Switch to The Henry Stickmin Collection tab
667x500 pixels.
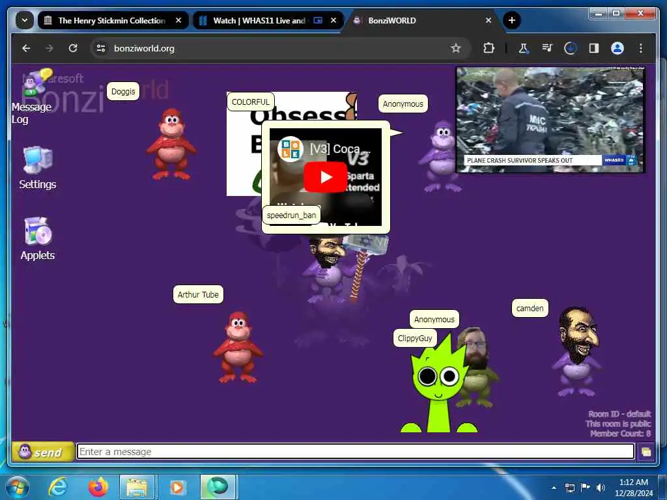point(111,20)
